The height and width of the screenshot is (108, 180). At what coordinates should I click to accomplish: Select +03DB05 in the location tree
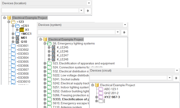point(22,62)
